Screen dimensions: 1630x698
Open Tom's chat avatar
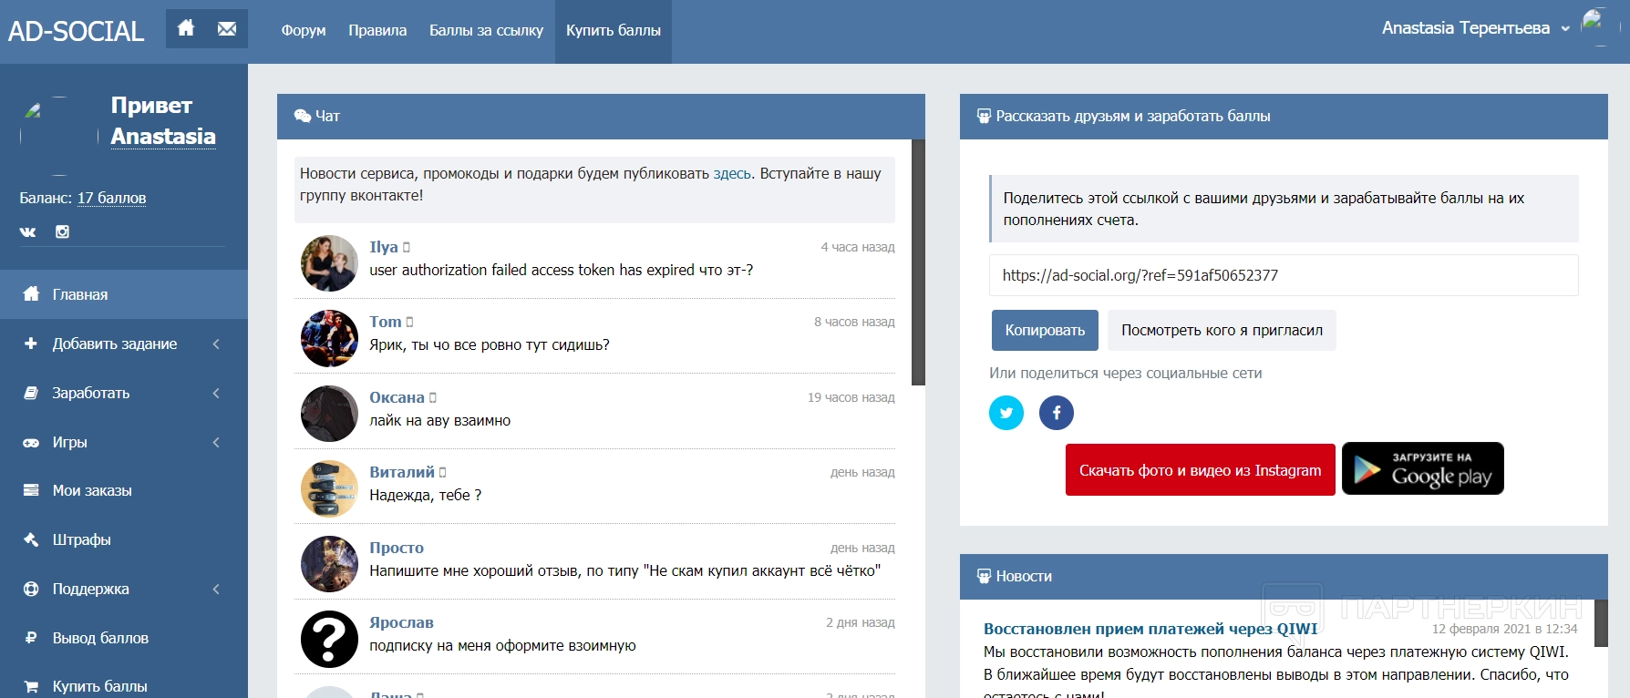pyautogui.click(x=329, y=338)
